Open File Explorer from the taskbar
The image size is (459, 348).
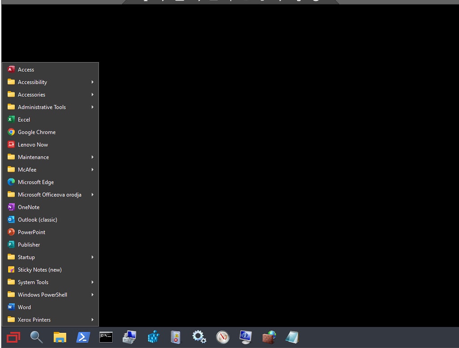pyautogui.click(x=60, y=337)
